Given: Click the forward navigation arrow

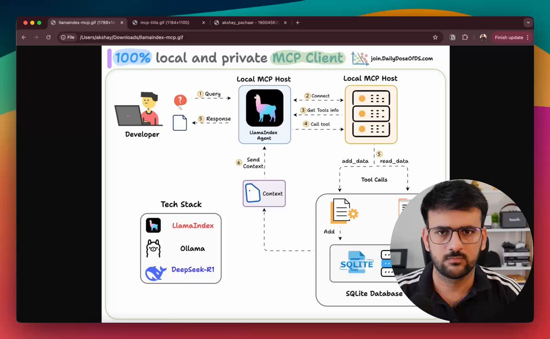Looking at the screenshot, I should (x=36, y=38).
